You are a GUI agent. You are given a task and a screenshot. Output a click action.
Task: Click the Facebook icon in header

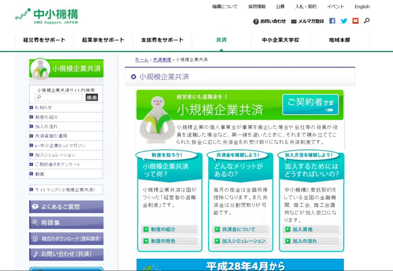(332, 21)
